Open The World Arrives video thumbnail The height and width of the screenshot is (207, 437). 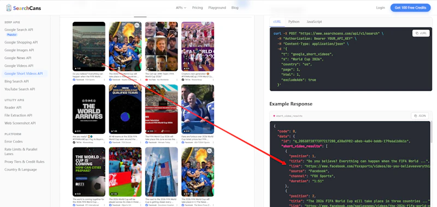coord(89,109)
